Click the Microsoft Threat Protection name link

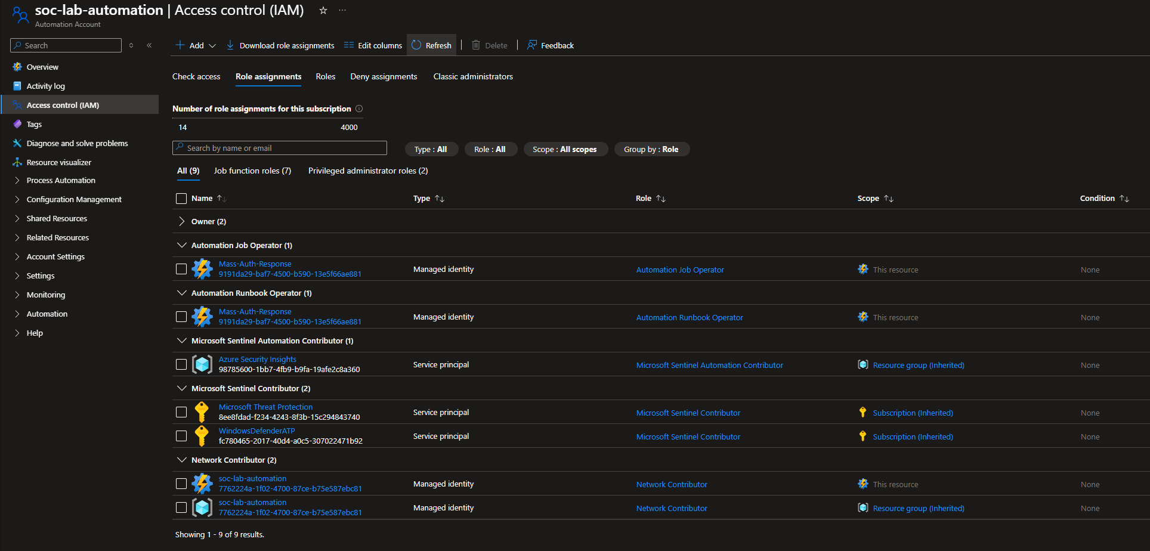(265, 407)
